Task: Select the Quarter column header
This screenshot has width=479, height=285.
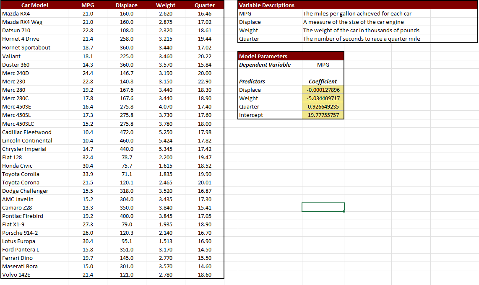Action: pyautogui.click(x=204, y=5)
